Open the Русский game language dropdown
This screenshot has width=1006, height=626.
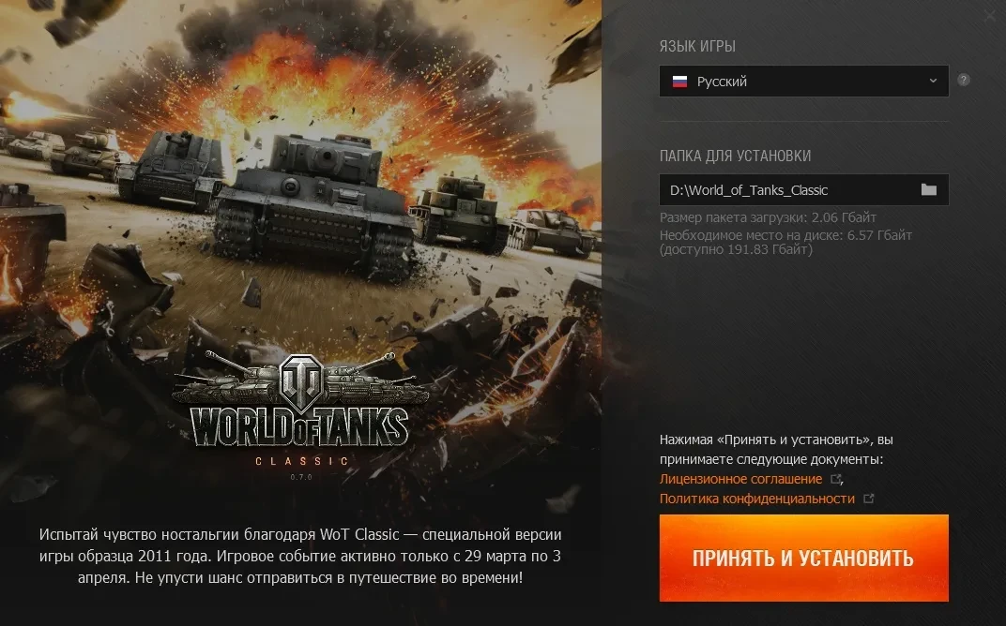coord(804,82)
